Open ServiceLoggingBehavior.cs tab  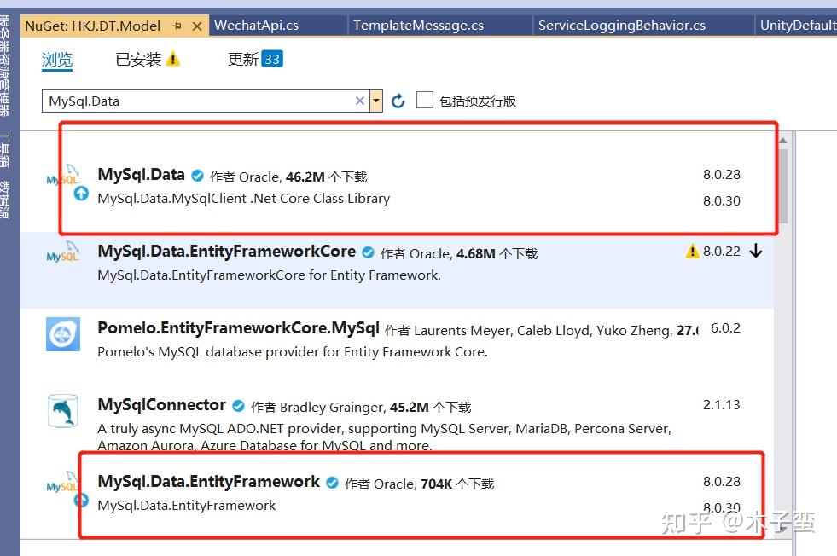coord(622,25)
